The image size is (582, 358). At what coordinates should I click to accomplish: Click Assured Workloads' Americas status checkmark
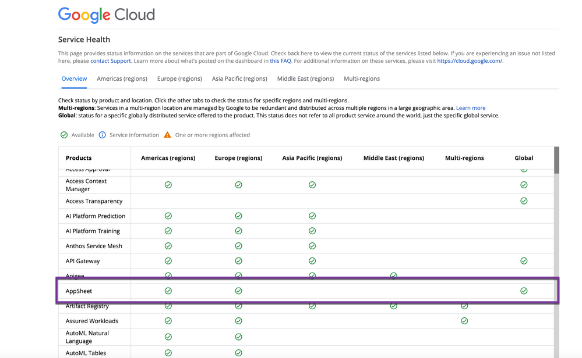pos(168,321)
